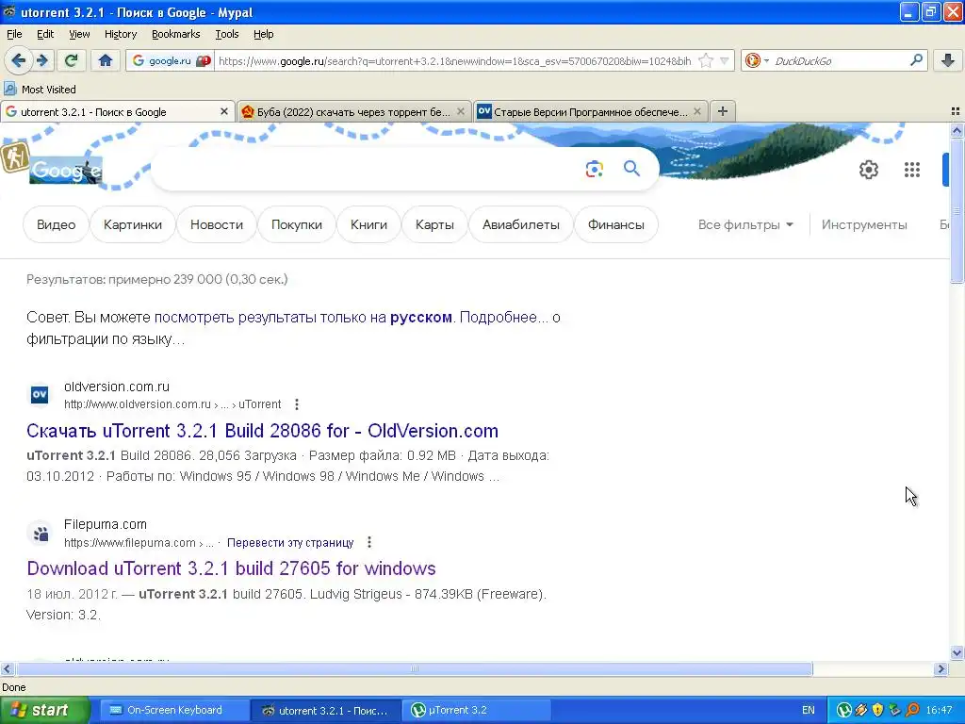Filter results by Книги
The image size is (965, 724).
pos(368,224)
